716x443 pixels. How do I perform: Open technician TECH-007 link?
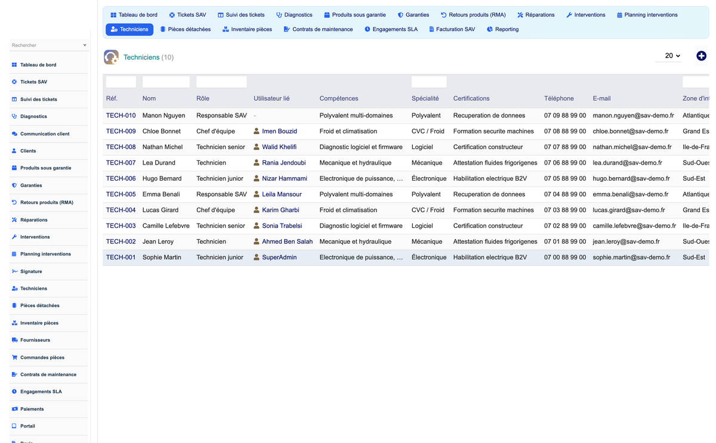(x=121, y=163)
